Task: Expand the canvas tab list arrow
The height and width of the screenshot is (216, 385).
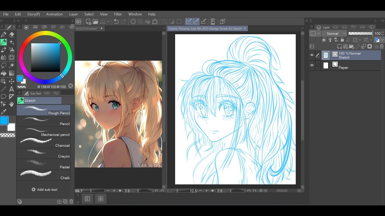Action: tap(302, 28)
